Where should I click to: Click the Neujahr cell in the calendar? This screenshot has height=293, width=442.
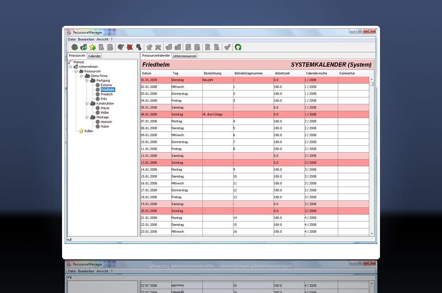tap(218, 80)
